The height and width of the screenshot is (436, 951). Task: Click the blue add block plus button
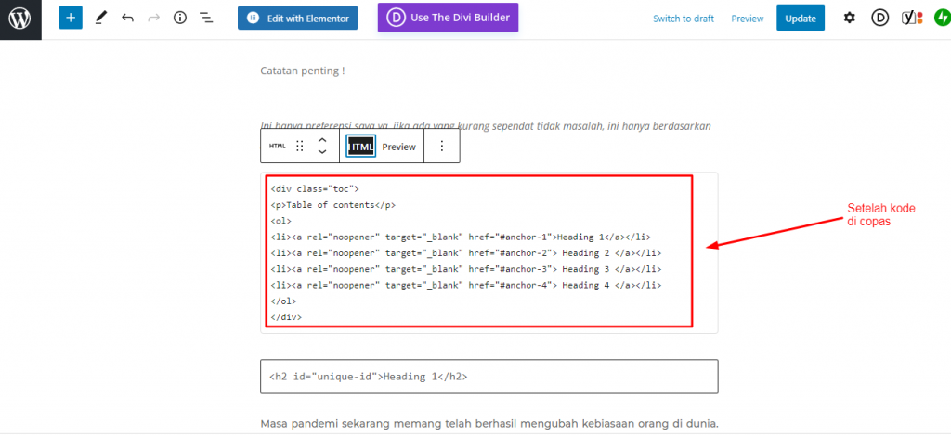[71, 19]
